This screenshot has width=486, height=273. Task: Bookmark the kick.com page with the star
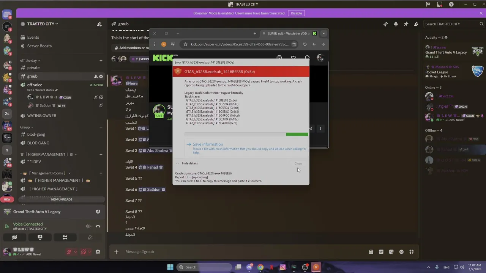click(x=185, y=44)
